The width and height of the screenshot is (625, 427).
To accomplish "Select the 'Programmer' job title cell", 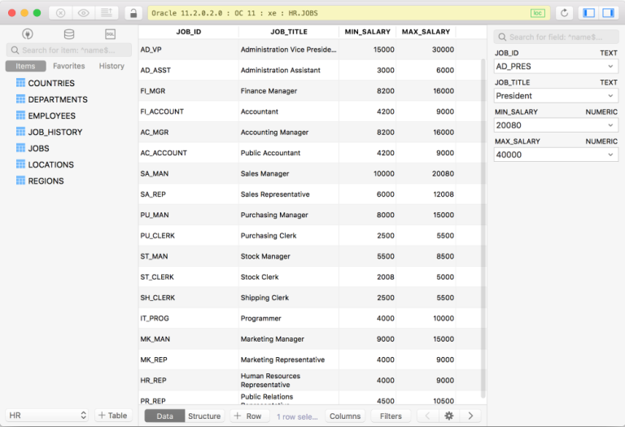I will pos(289,318).
